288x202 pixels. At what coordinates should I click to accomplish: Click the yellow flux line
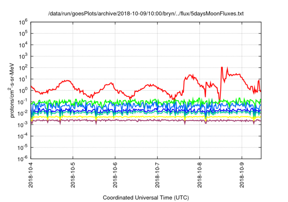click(146, 117)
